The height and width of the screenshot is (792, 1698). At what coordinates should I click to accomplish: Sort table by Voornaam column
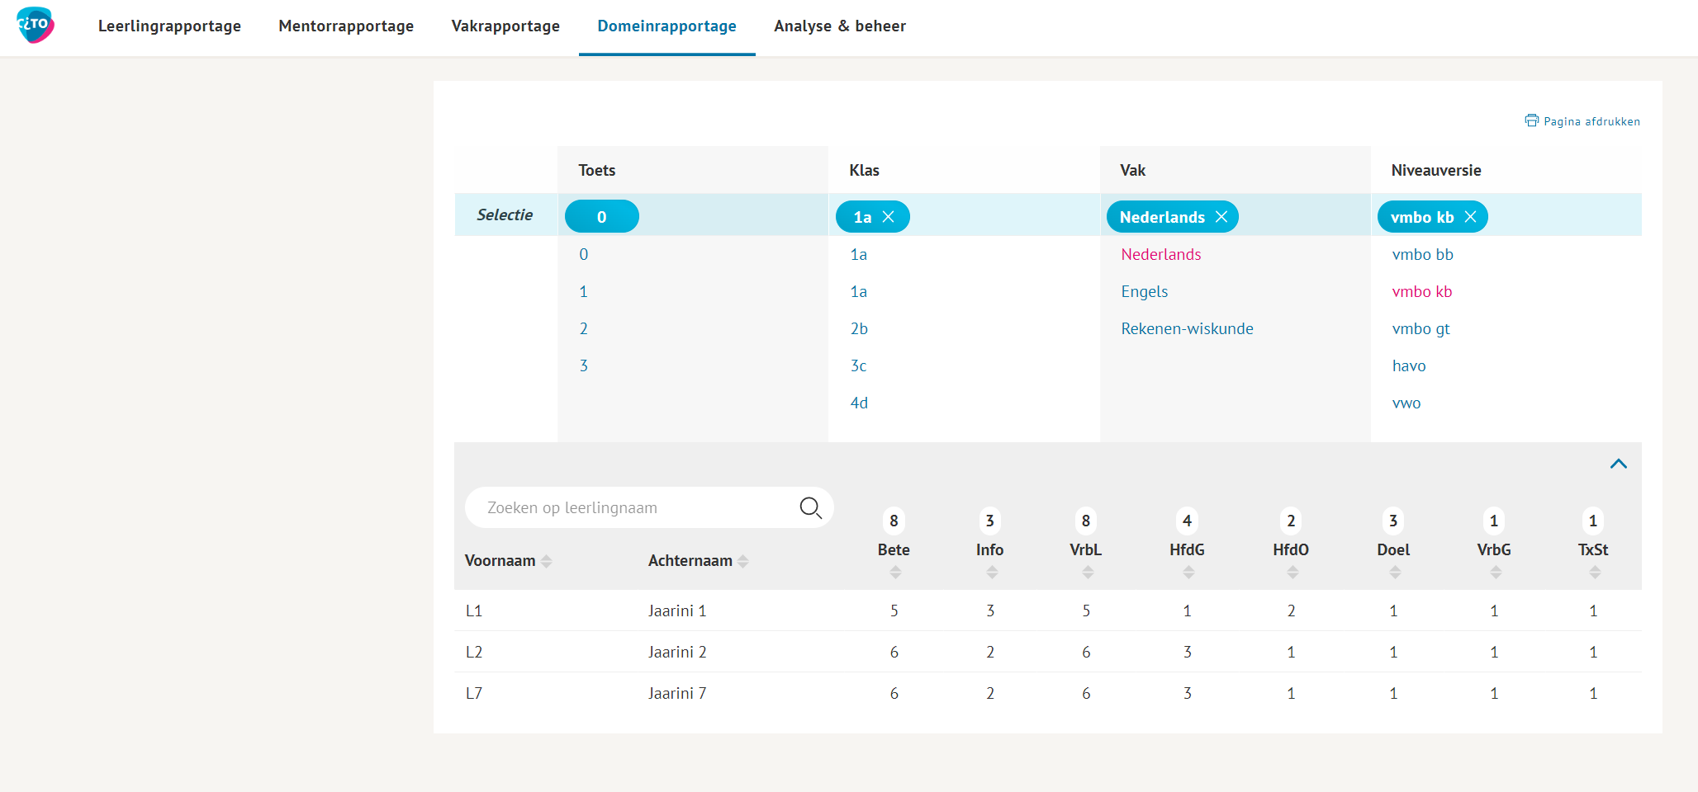coord(546,561)
